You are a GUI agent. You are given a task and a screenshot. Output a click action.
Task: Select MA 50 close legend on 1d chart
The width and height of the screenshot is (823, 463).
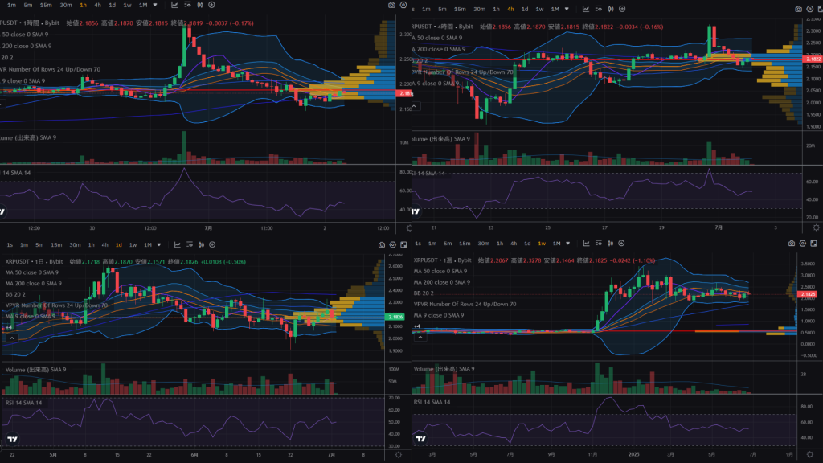[x=32, y=272]
